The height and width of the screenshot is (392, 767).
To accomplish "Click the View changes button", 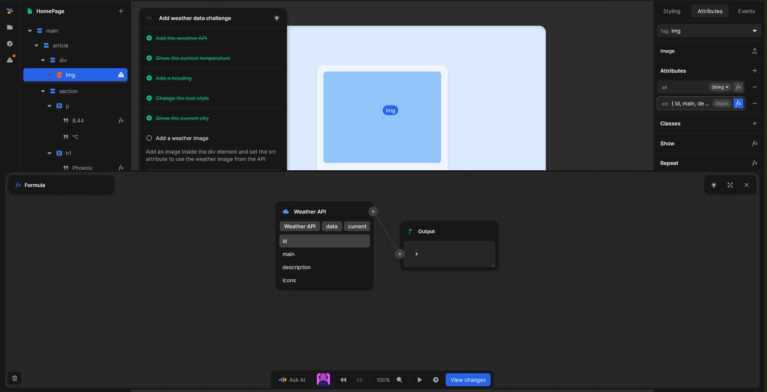I will pyautogui.click(x=468, y=380).
